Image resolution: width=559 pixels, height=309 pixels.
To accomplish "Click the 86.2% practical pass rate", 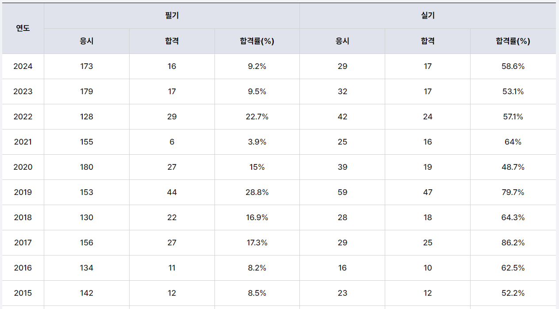I will (x=513, y=243).
